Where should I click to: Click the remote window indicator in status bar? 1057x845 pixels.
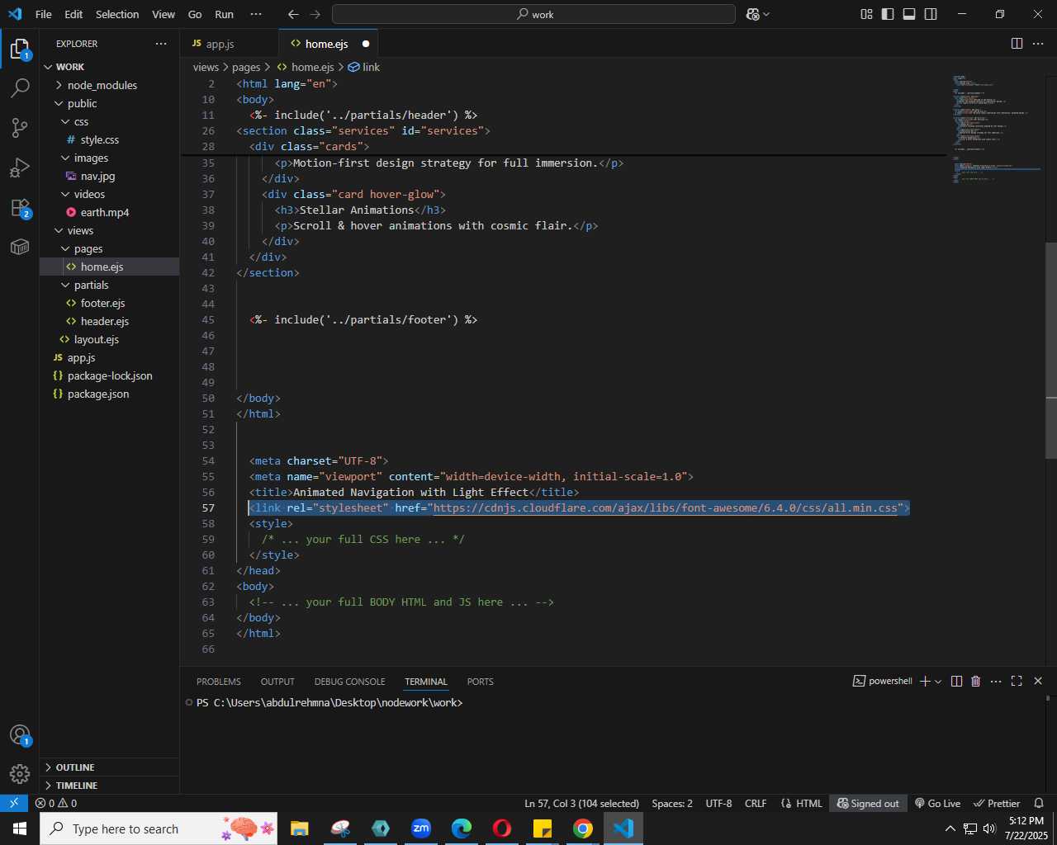(x=14, y=803)
